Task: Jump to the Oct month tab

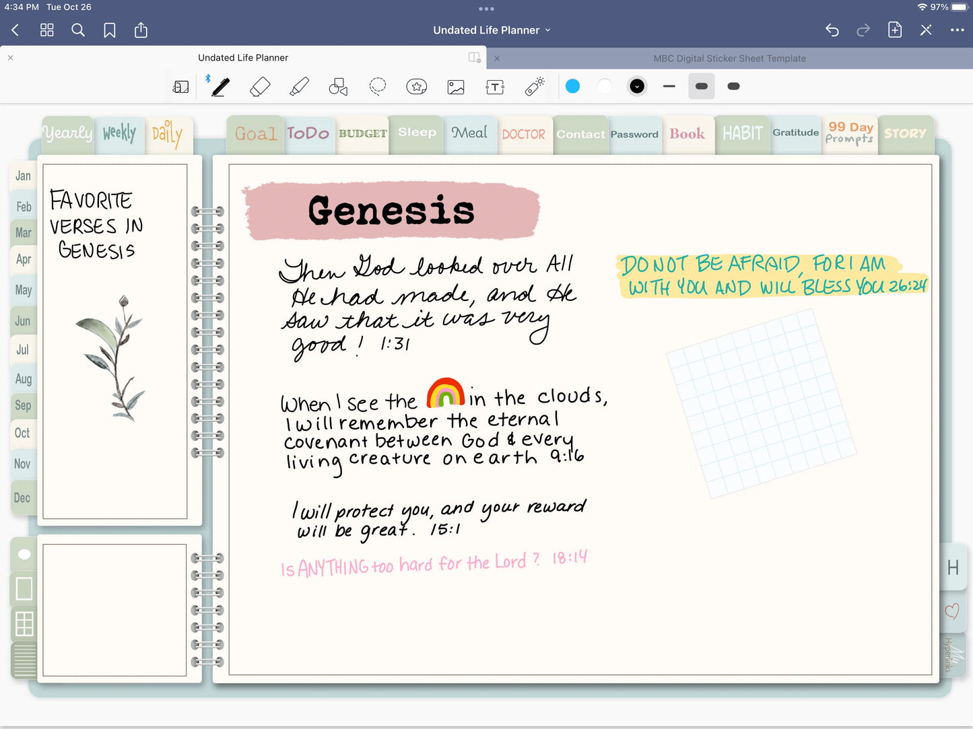Action: 22,433
